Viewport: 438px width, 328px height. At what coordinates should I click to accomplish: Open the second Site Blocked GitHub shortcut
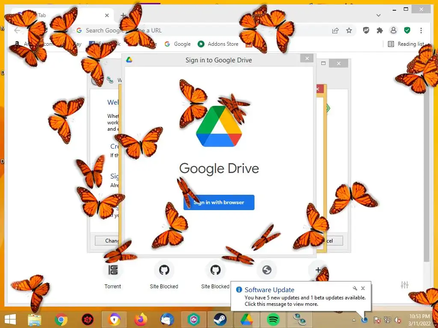(216, 275)
